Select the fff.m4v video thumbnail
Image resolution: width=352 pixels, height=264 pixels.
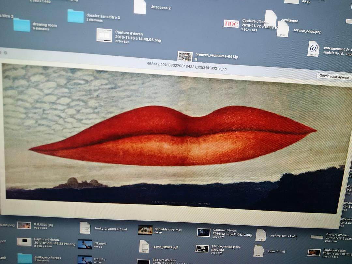[85, 259]
